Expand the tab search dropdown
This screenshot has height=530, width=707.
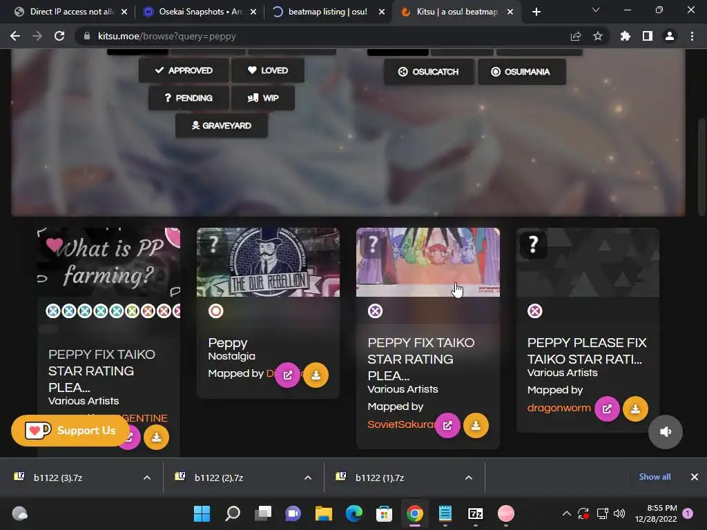point(596,10)
